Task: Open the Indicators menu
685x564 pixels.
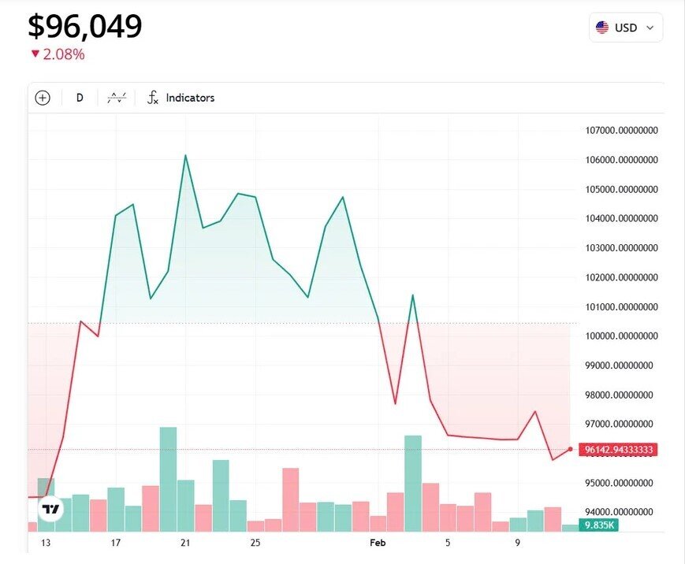Action: point(190,98)
